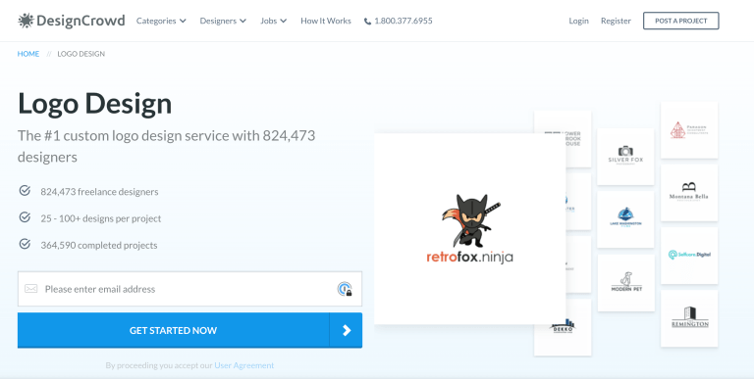Click the 25 - 100+ designs per project text
The width and height of the screenshot is (754, 379).
click(101, 218)
